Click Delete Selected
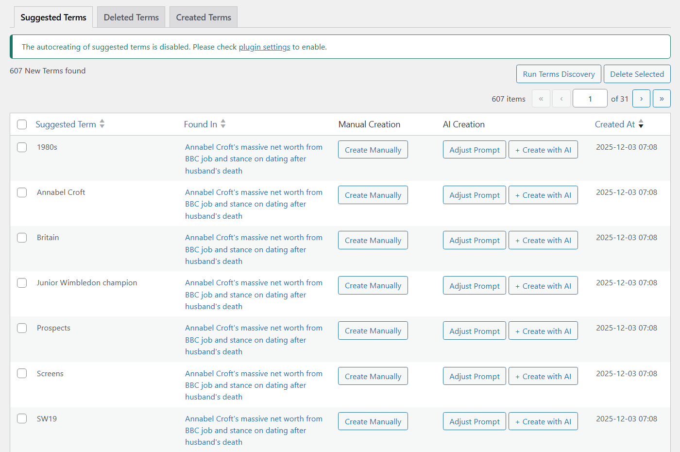 [637, 74]
